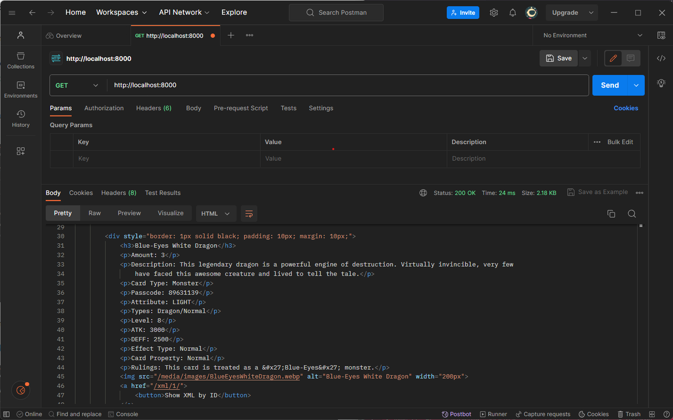The height and width of the screenshot is (420, 673).
Task: Click the blue Send button
Action: pyautogui.click(x=610, y=85)
